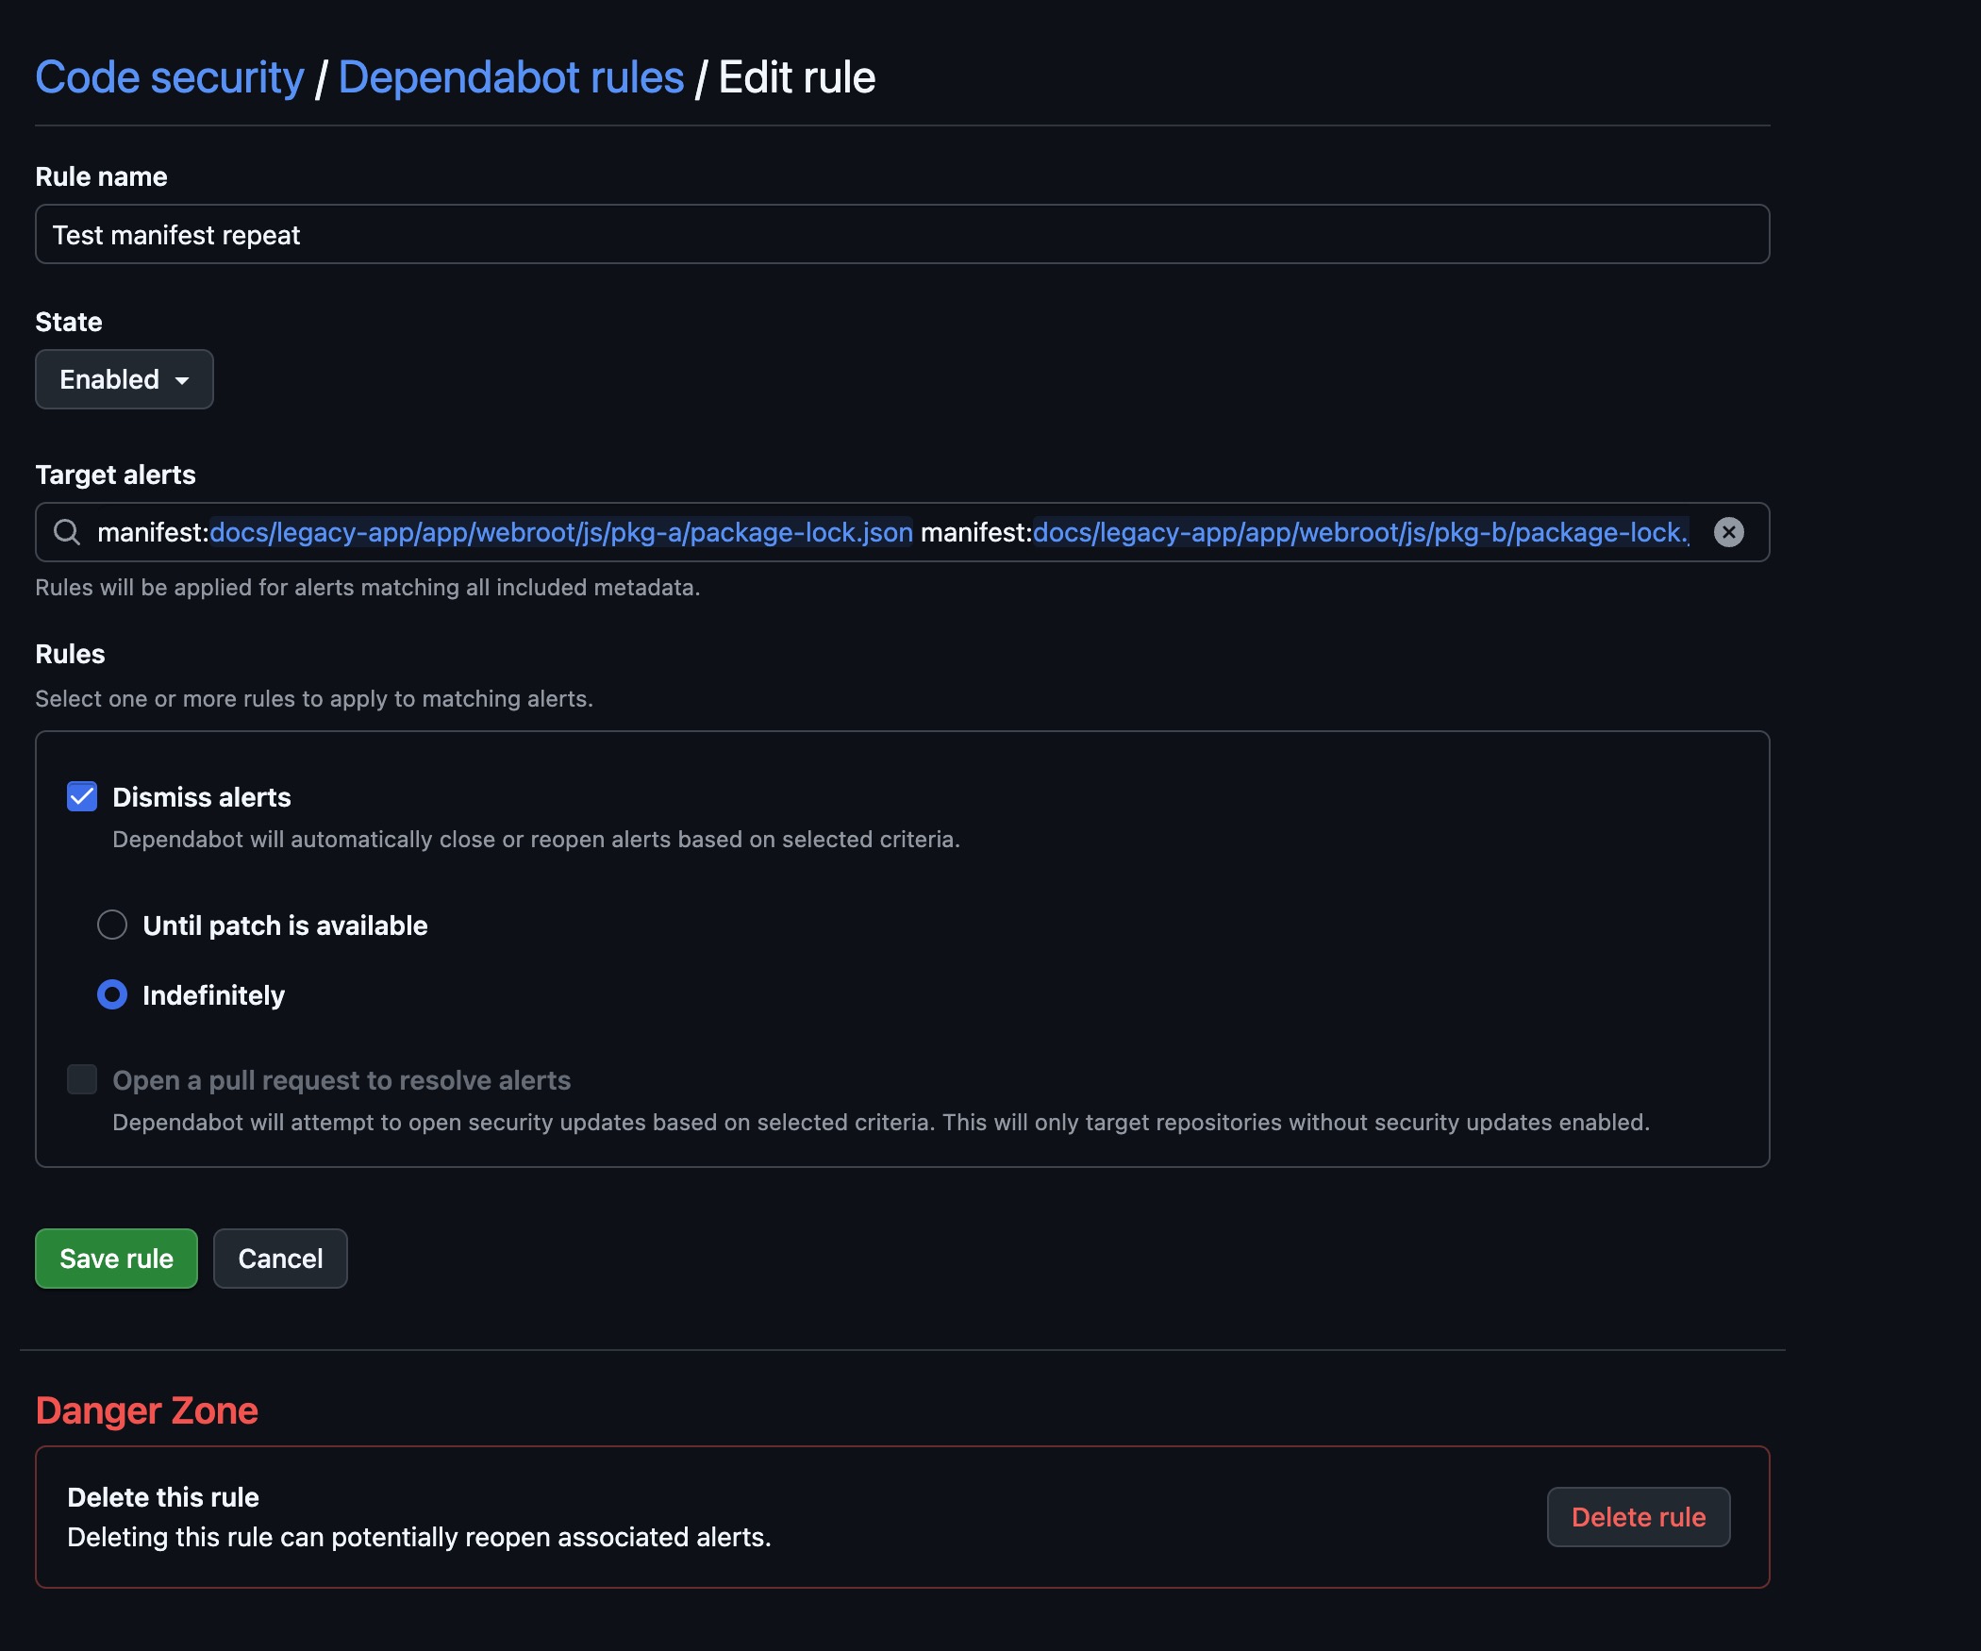Uncheck the Dismiss alerts checkbox
This screenshot has width=1981, height=1651.
pos(82,796)
